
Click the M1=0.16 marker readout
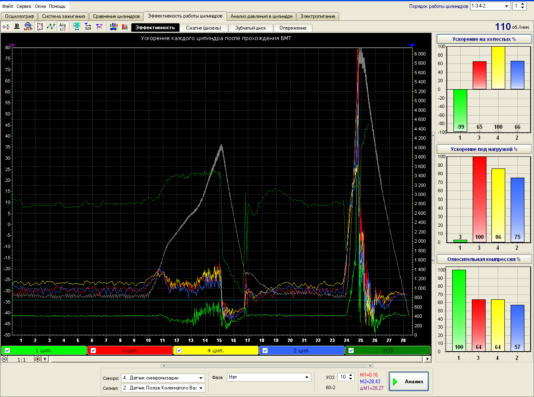click(x=369, y=375)
